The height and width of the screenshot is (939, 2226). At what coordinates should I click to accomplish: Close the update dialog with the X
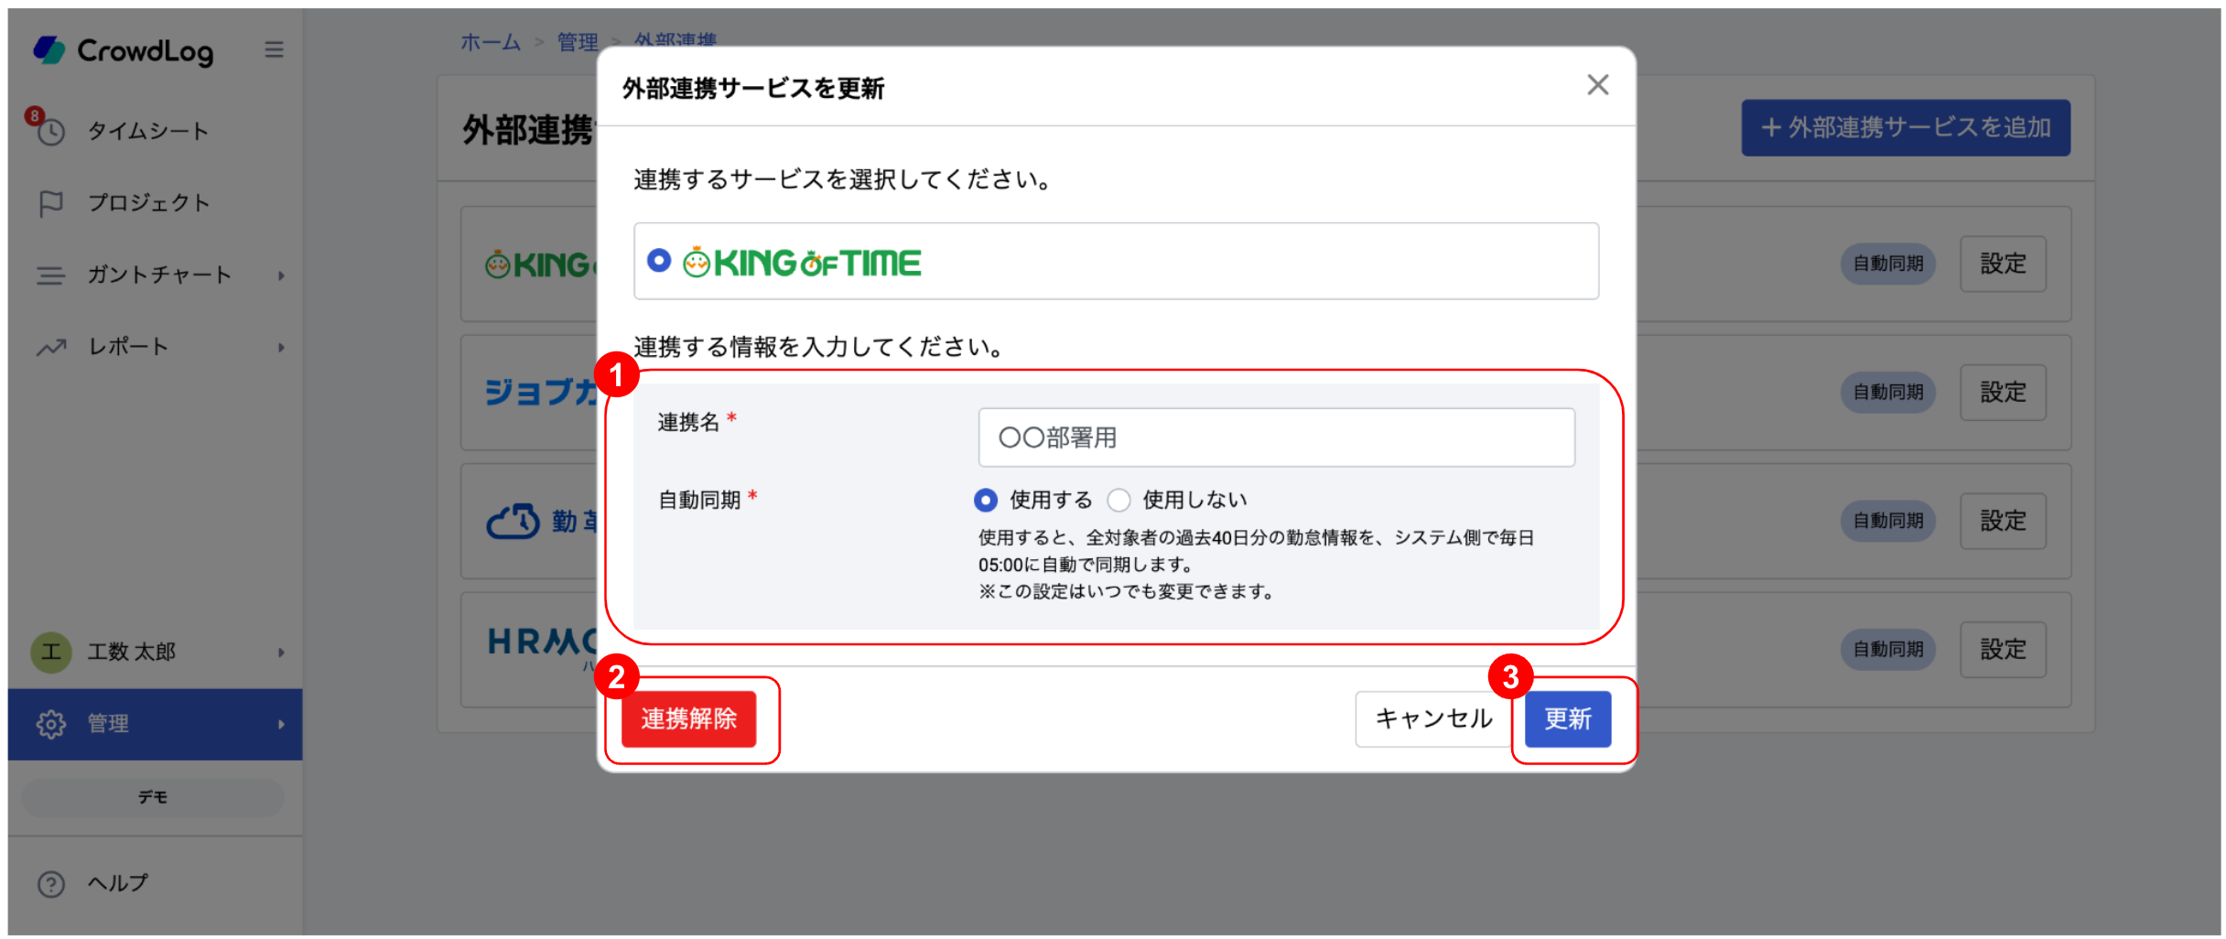tap(1597, 85)
